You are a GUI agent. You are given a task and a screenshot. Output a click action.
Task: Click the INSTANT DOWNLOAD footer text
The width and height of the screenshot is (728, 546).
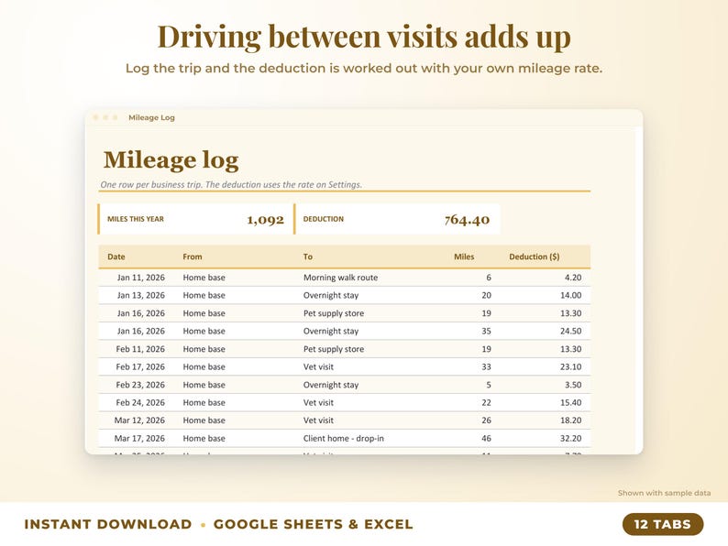tap(108, 524)
